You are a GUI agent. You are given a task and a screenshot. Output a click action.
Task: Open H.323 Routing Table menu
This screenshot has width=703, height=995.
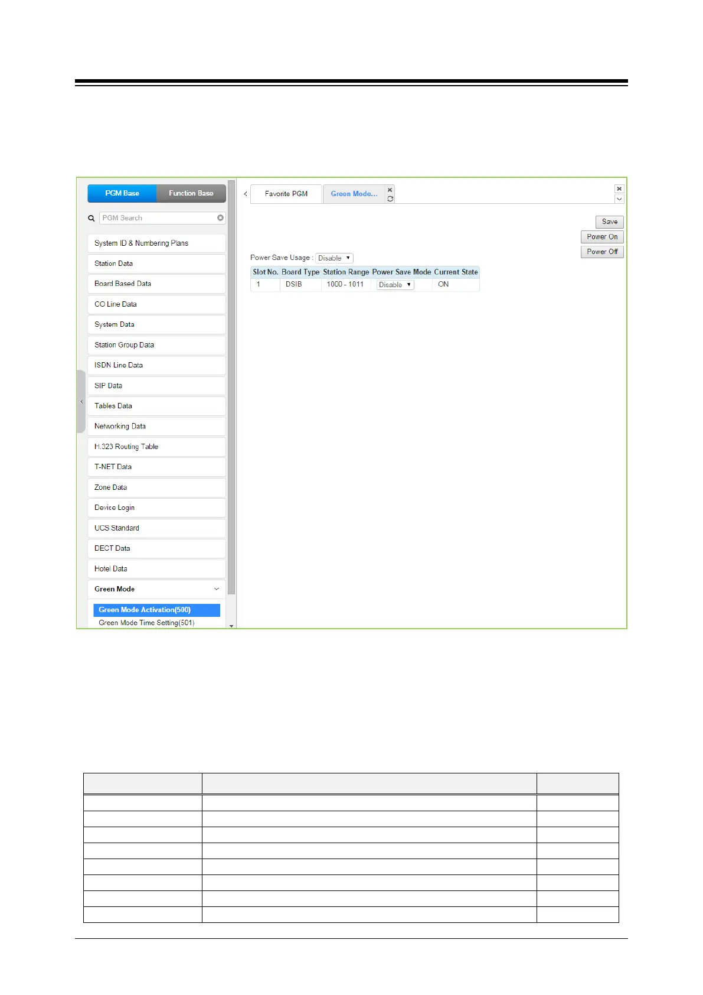coord(156,447)
